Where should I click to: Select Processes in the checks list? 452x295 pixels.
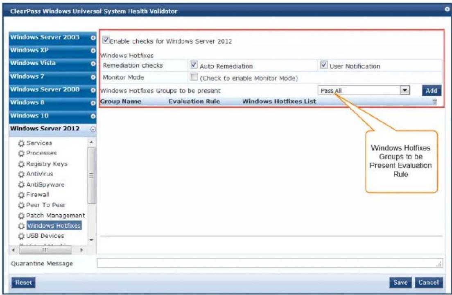[x=41, y=153]
